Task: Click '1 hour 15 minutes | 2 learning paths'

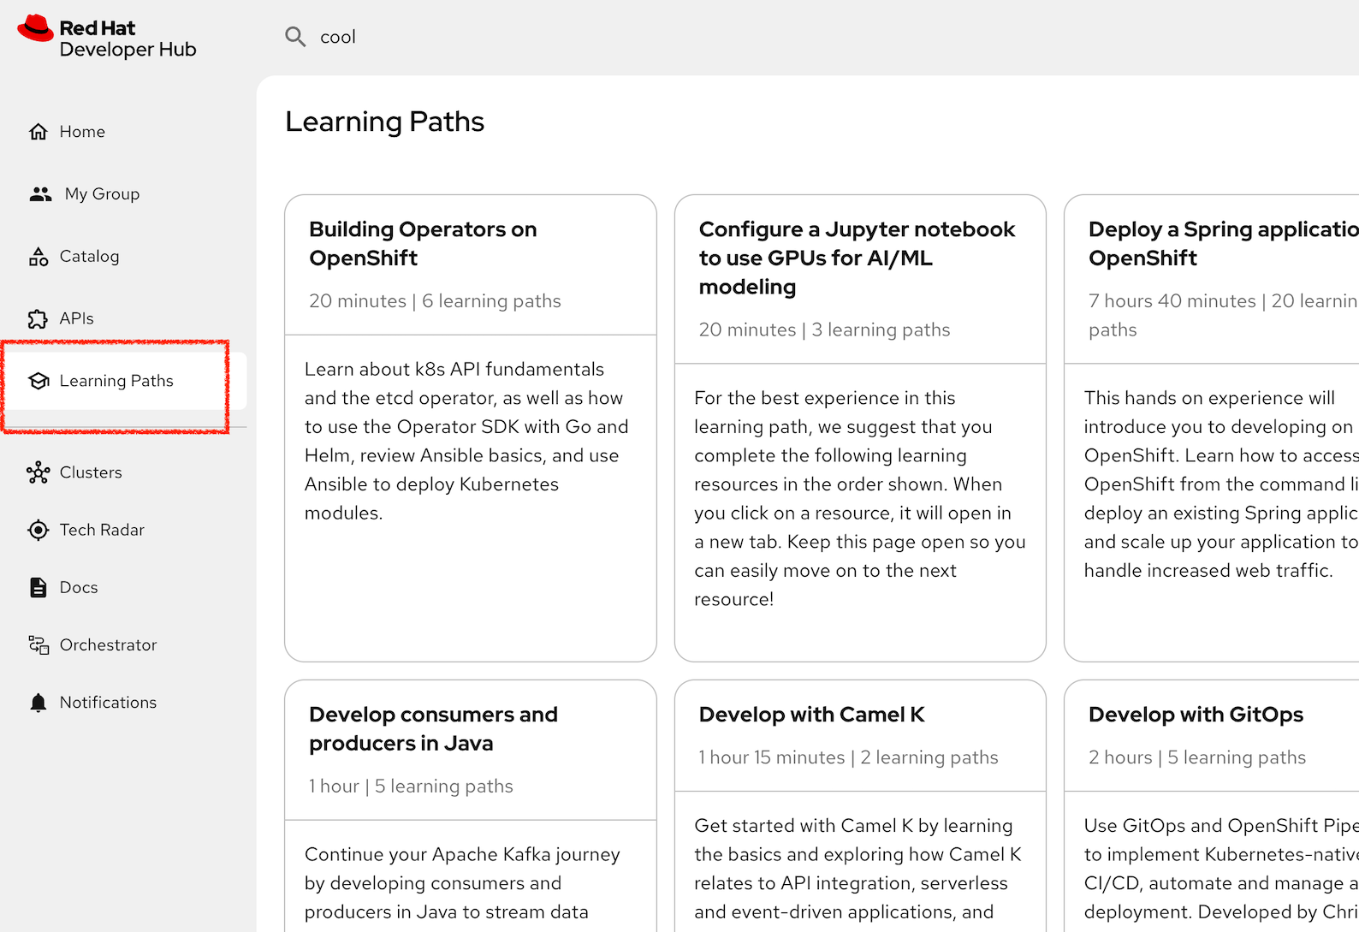Action: [848, 757]
